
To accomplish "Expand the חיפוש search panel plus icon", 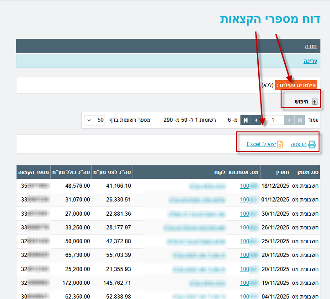I will (x=314, y=102).
